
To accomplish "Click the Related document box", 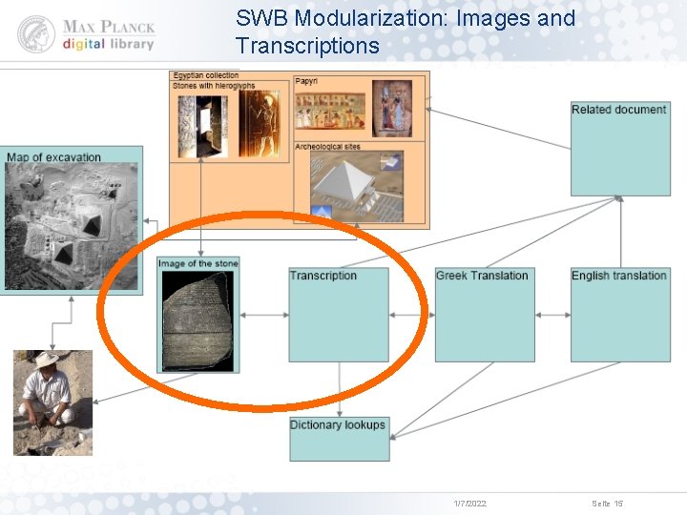I will (x=620, y=149).
